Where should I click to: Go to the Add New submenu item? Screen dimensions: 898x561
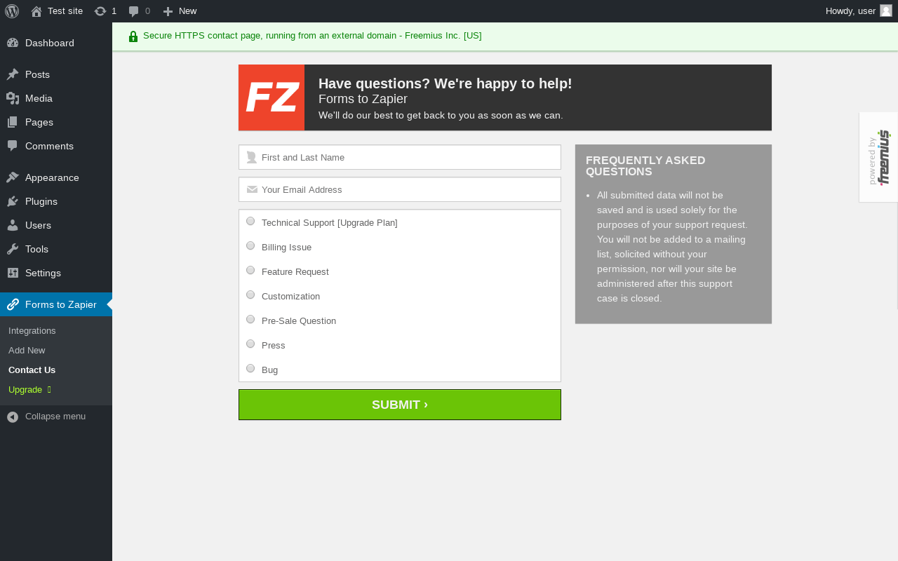27,351
